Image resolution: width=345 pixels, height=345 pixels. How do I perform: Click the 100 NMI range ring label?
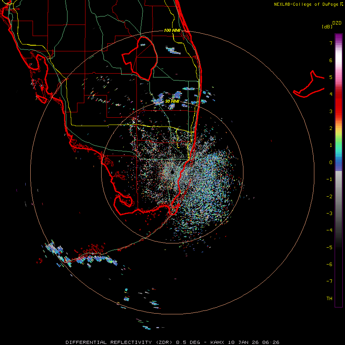click(x=172, y=30)
